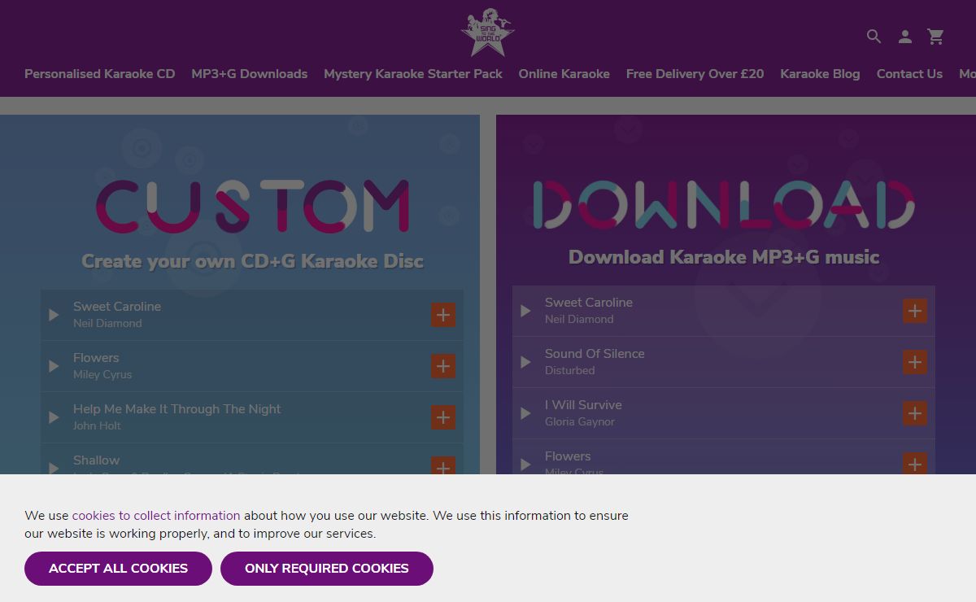This screenshot has height=602, width=976.
Task: Open MP3+G Downloads menu
Action: (x=250, y=73)
